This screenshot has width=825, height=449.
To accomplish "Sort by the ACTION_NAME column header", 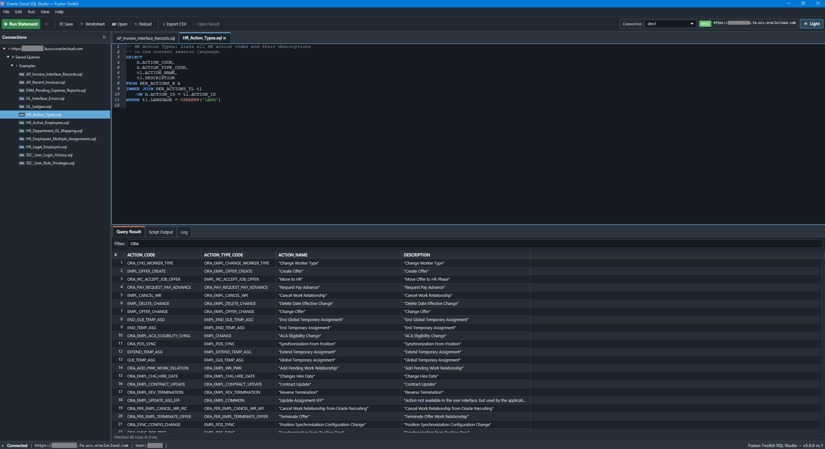I will [x=339, y=255].
